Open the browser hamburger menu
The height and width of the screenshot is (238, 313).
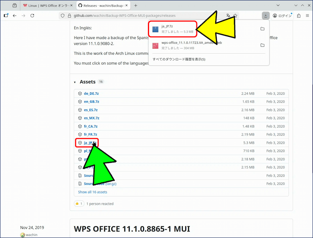pos(308,16)
